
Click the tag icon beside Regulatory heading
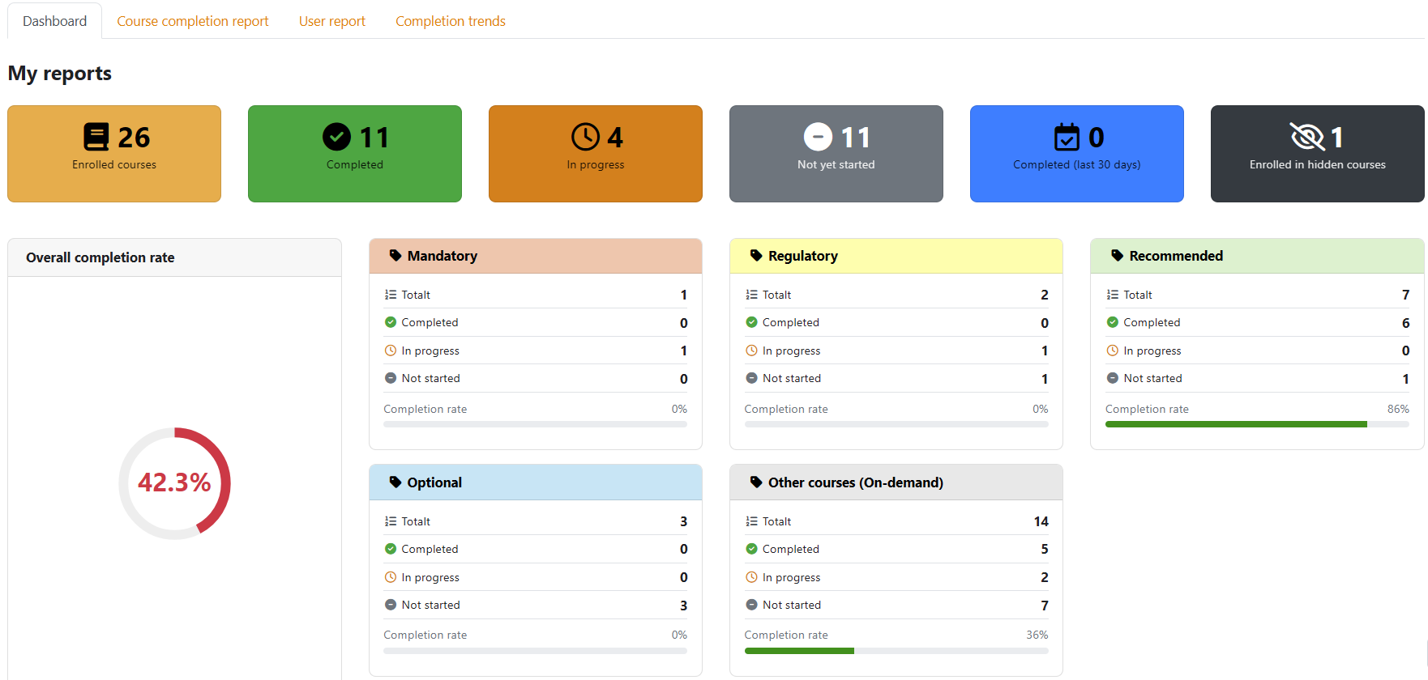tap(756, 256)
